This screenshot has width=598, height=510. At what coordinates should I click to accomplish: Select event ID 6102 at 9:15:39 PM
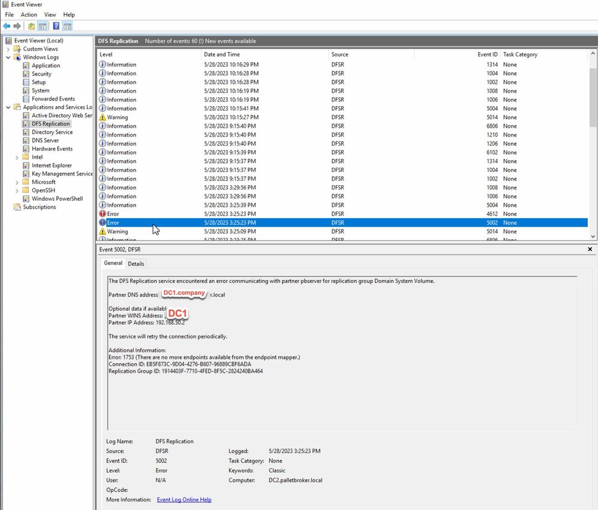pos(343,152)
